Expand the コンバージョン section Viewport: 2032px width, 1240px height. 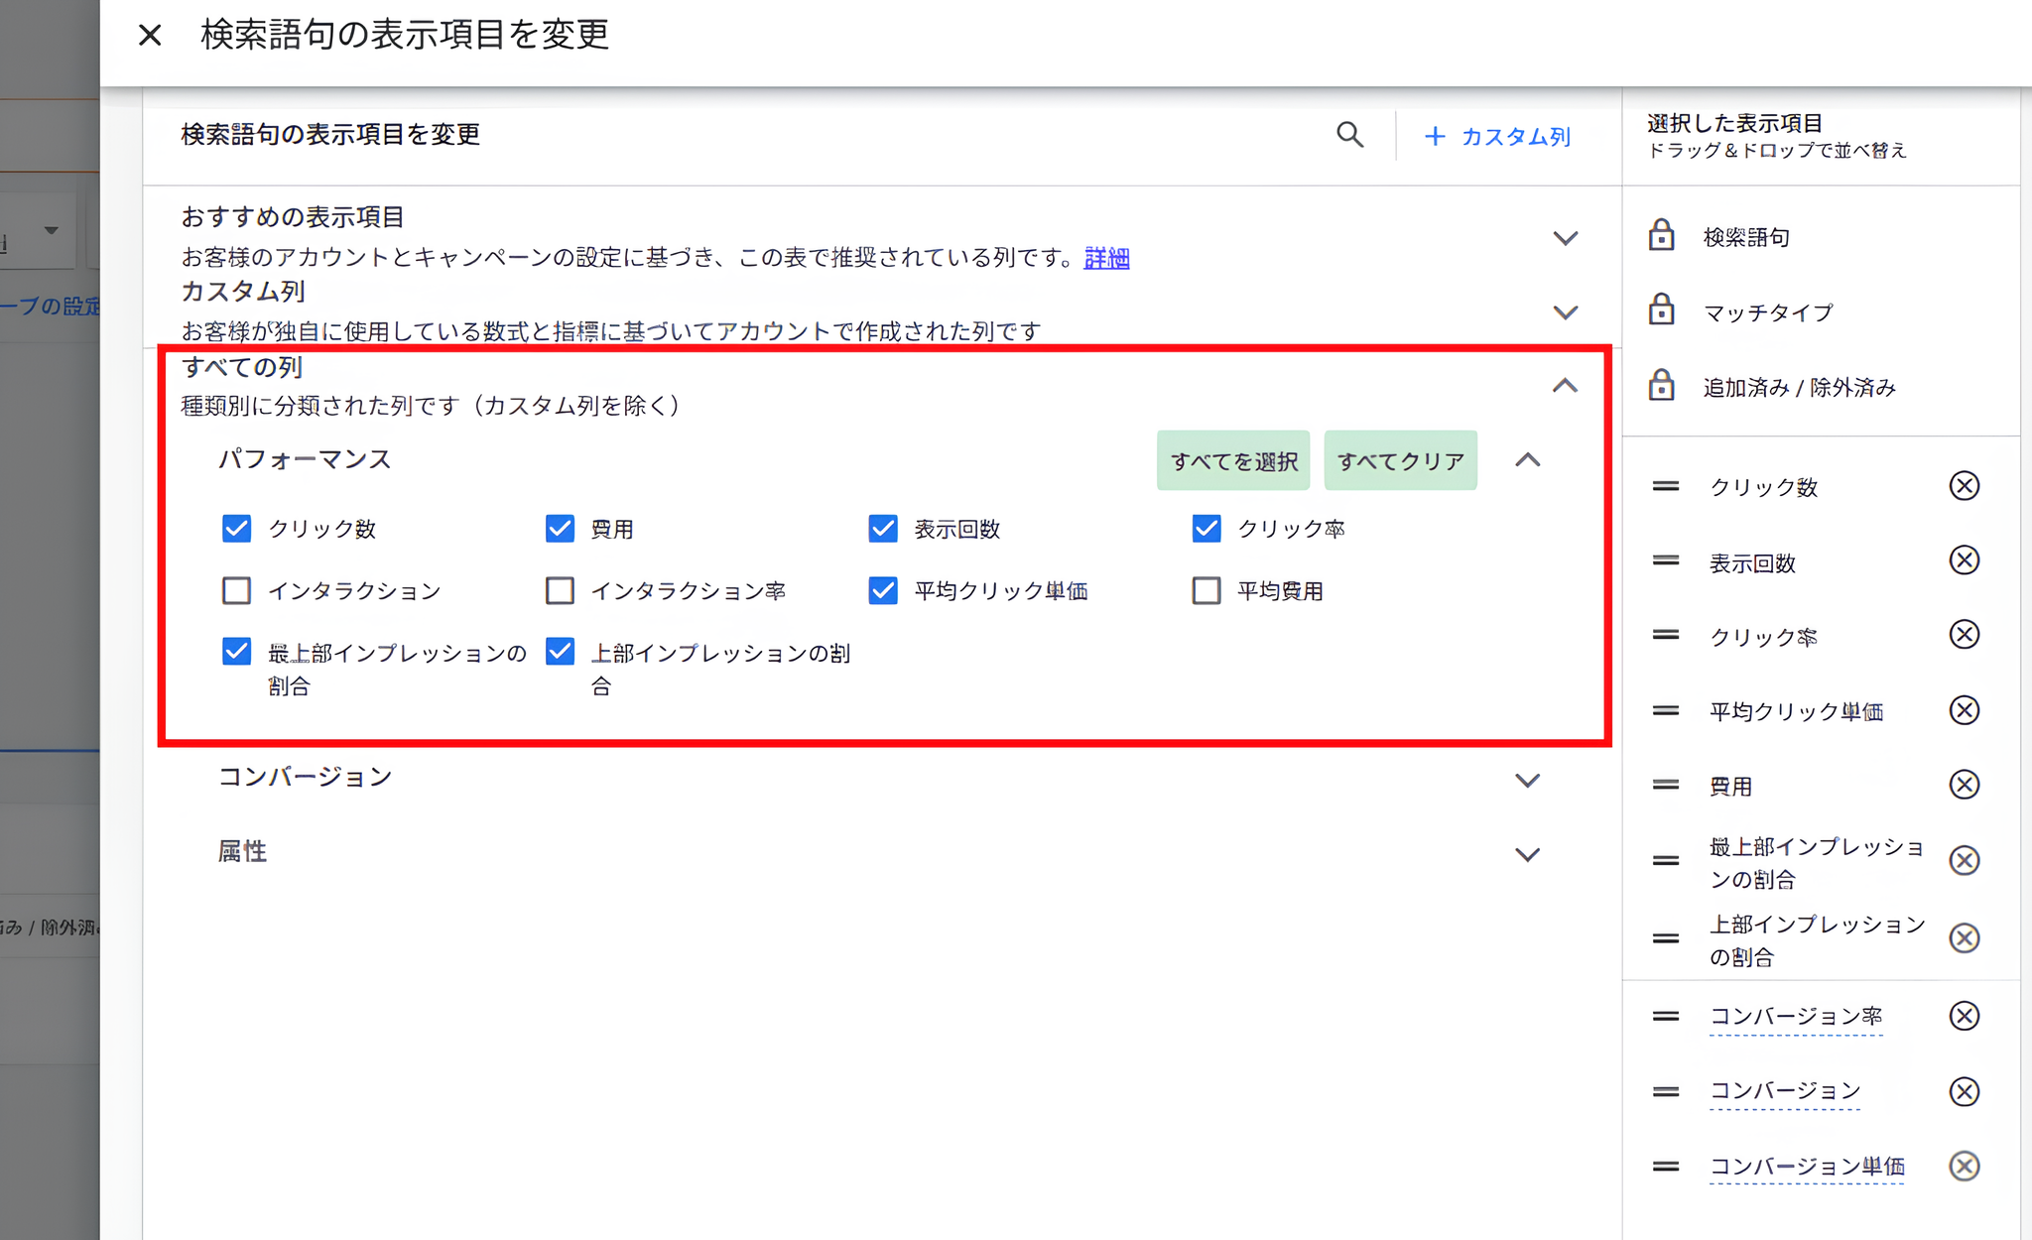pyautogui.click(x=1528, y=780)
